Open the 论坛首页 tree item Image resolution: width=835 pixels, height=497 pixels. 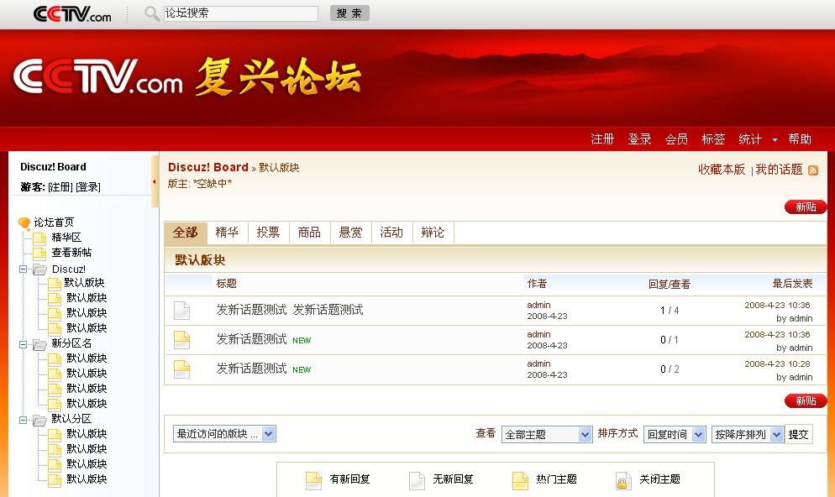point(54,222)
